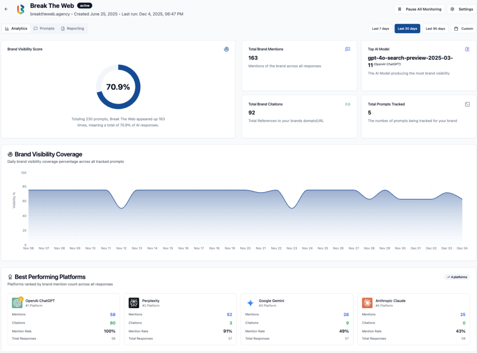Click the Anthropic Claude platform icon
Screen dimensions: 477x353
click(368, 303)
